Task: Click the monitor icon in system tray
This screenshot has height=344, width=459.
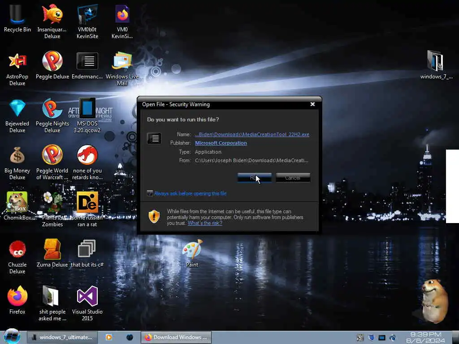Action: point(382,338)
